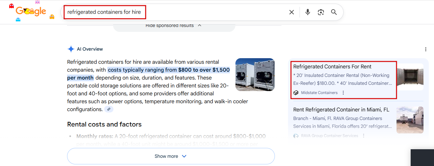Open Rent Refrigerated Container in Miami, FL link

[x=341, y=109]
